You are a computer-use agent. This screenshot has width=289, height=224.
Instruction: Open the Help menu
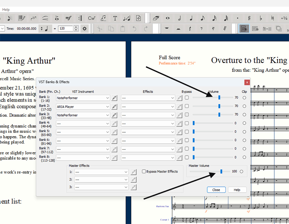point(6,10)
